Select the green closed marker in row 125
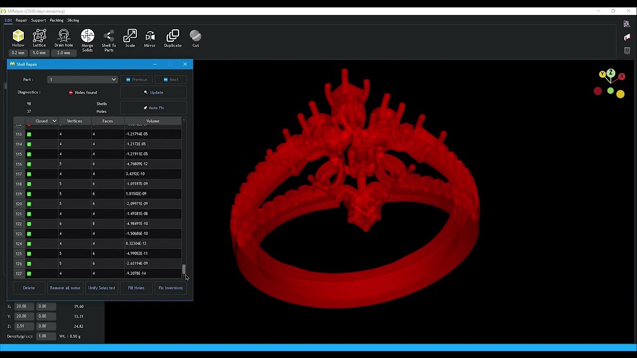637x358 pixels. pos(29,254)
